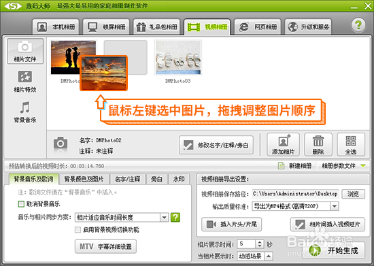Click the 浏览 browse button

pos(353,194)
